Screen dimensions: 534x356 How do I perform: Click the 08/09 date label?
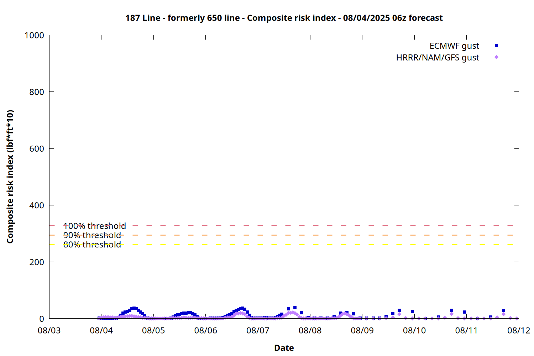point(362,330)
